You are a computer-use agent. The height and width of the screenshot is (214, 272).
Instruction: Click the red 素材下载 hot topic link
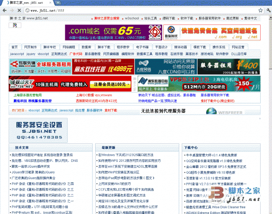coord(111,110)
